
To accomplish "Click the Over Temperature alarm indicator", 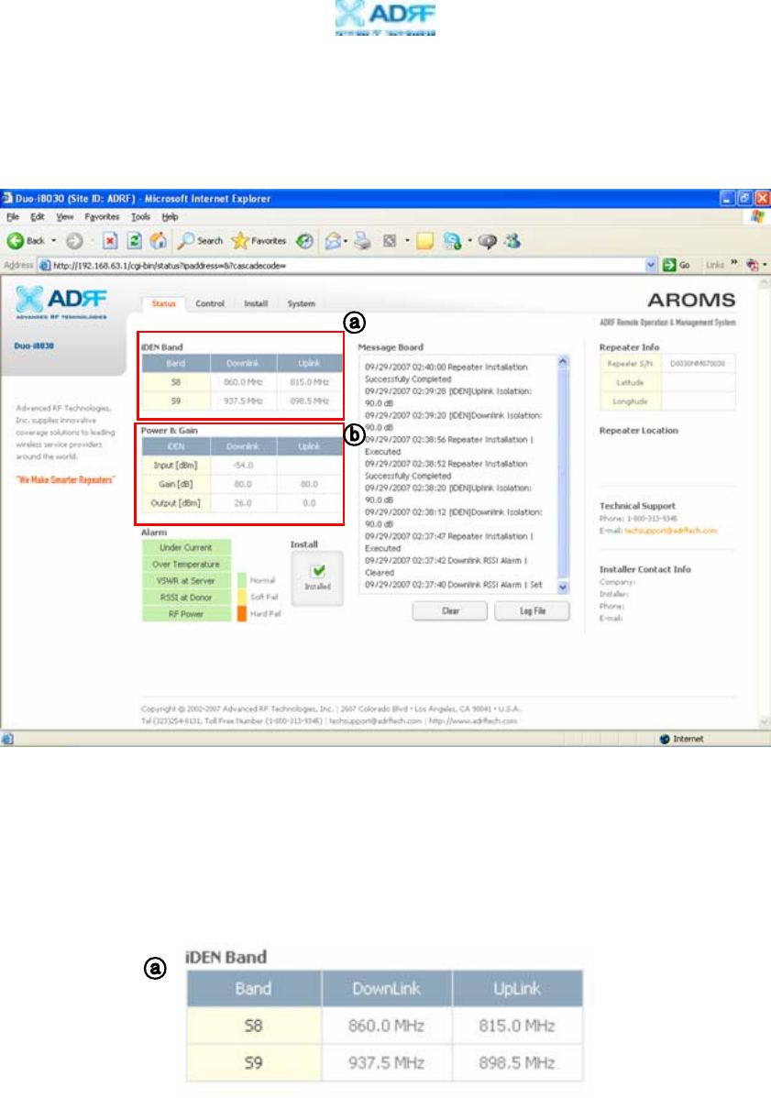I will [x=186, y=565].
